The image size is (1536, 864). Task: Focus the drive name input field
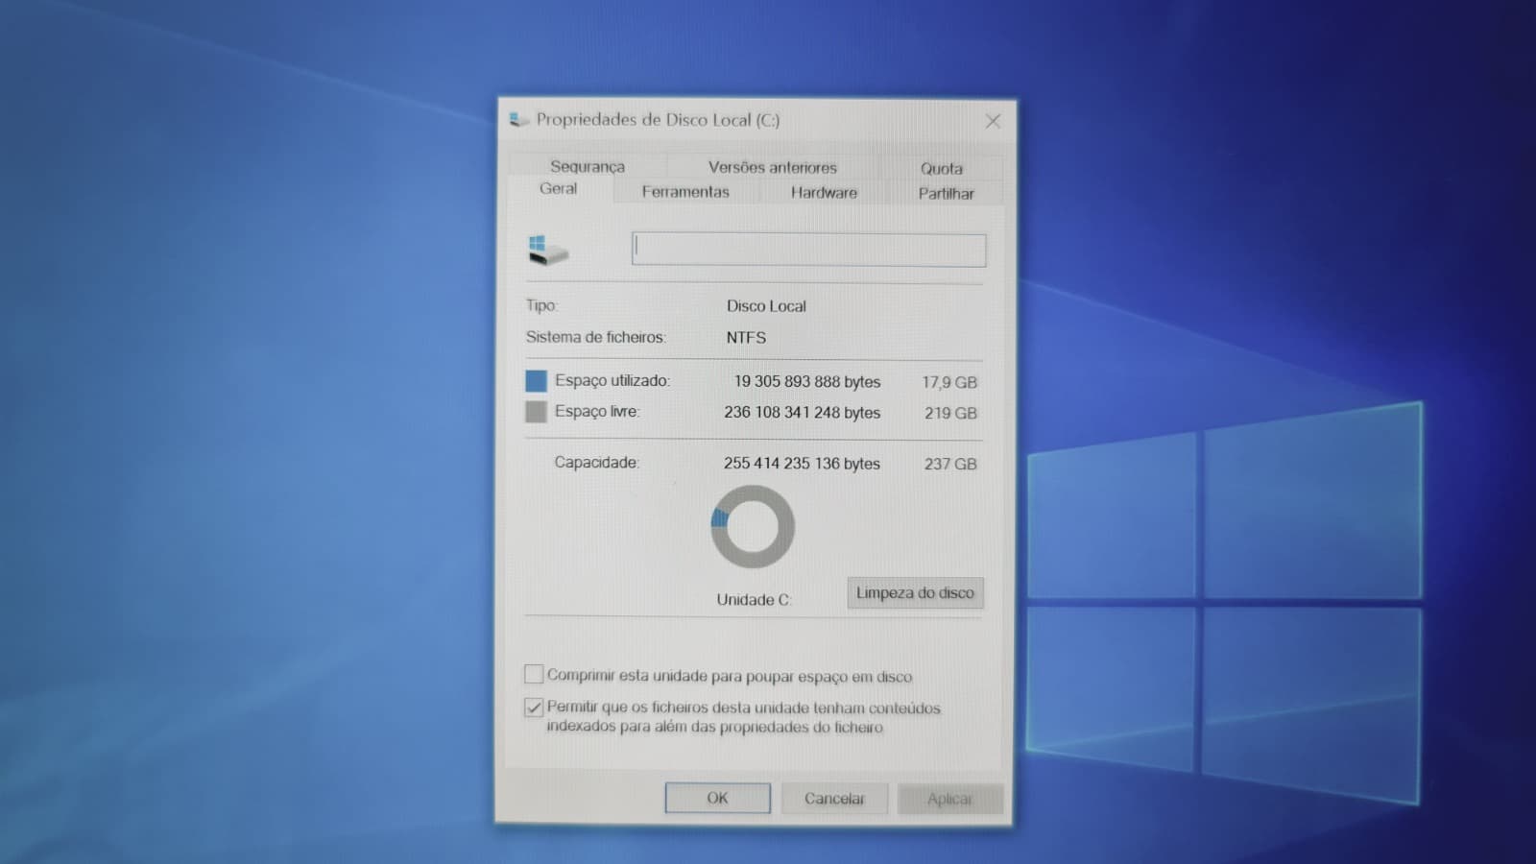(x=808, y=251)
